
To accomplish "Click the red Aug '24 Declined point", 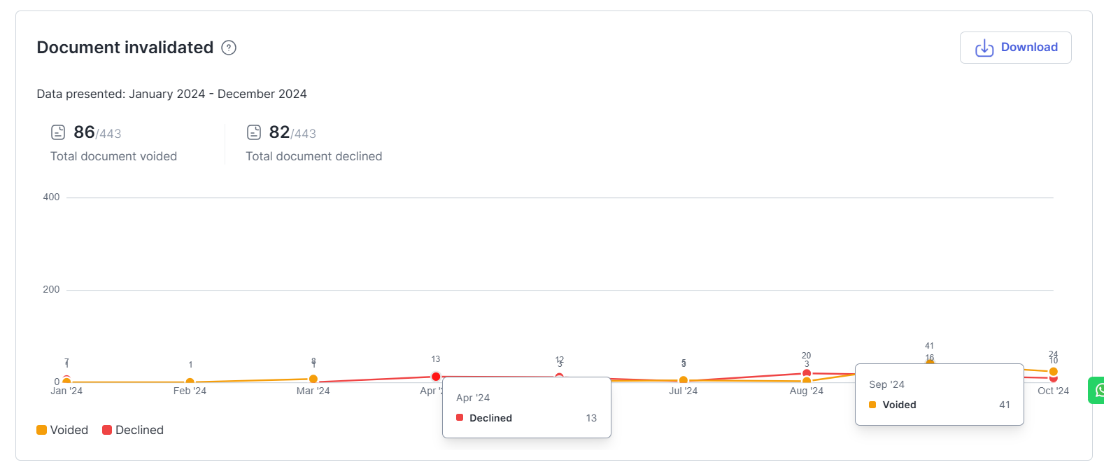I will [x=807, y=373].
